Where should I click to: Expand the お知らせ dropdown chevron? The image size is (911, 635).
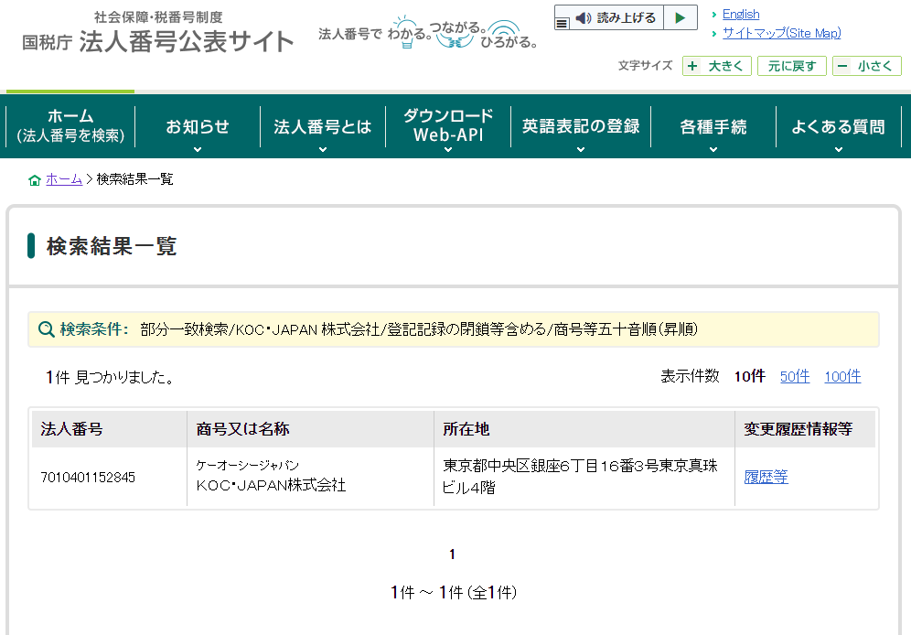coord(198,149)
